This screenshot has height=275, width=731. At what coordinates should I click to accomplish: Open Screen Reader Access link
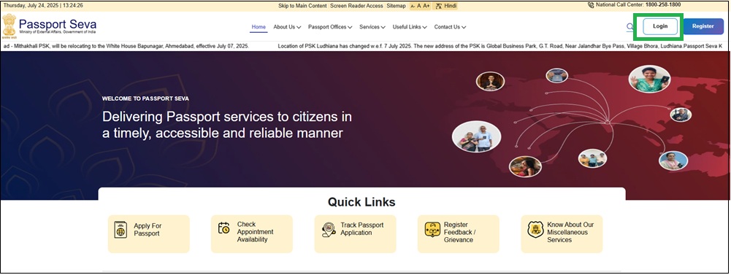click(x=356, y=6)
